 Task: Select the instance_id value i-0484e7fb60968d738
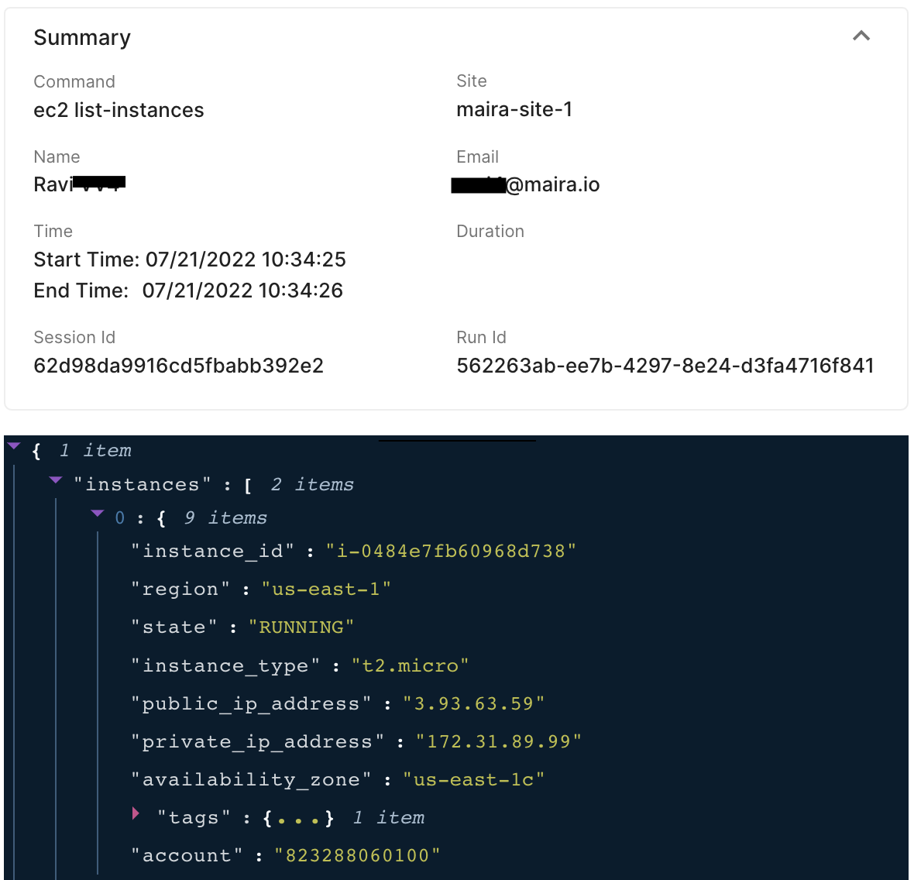pyautogui.click(x=451, y=551)
